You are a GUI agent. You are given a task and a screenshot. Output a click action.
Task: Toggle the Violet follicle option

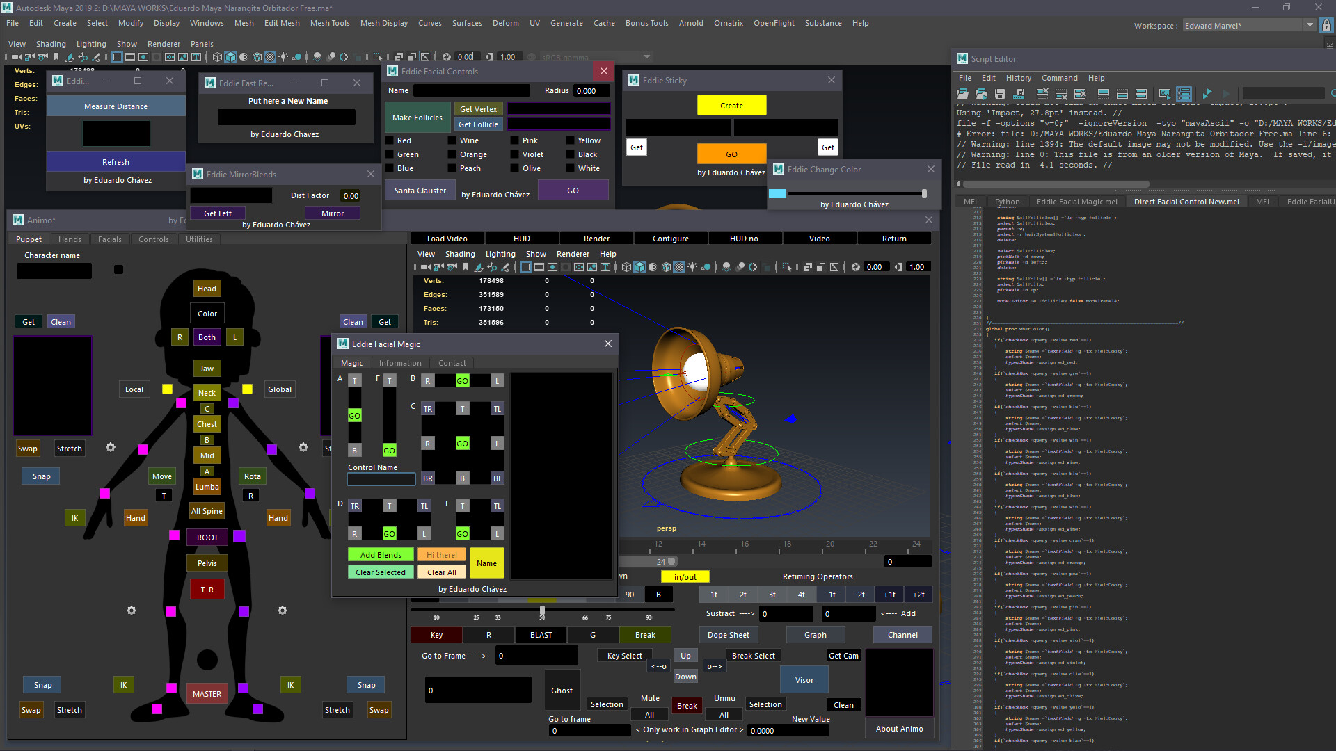point(515,154)
